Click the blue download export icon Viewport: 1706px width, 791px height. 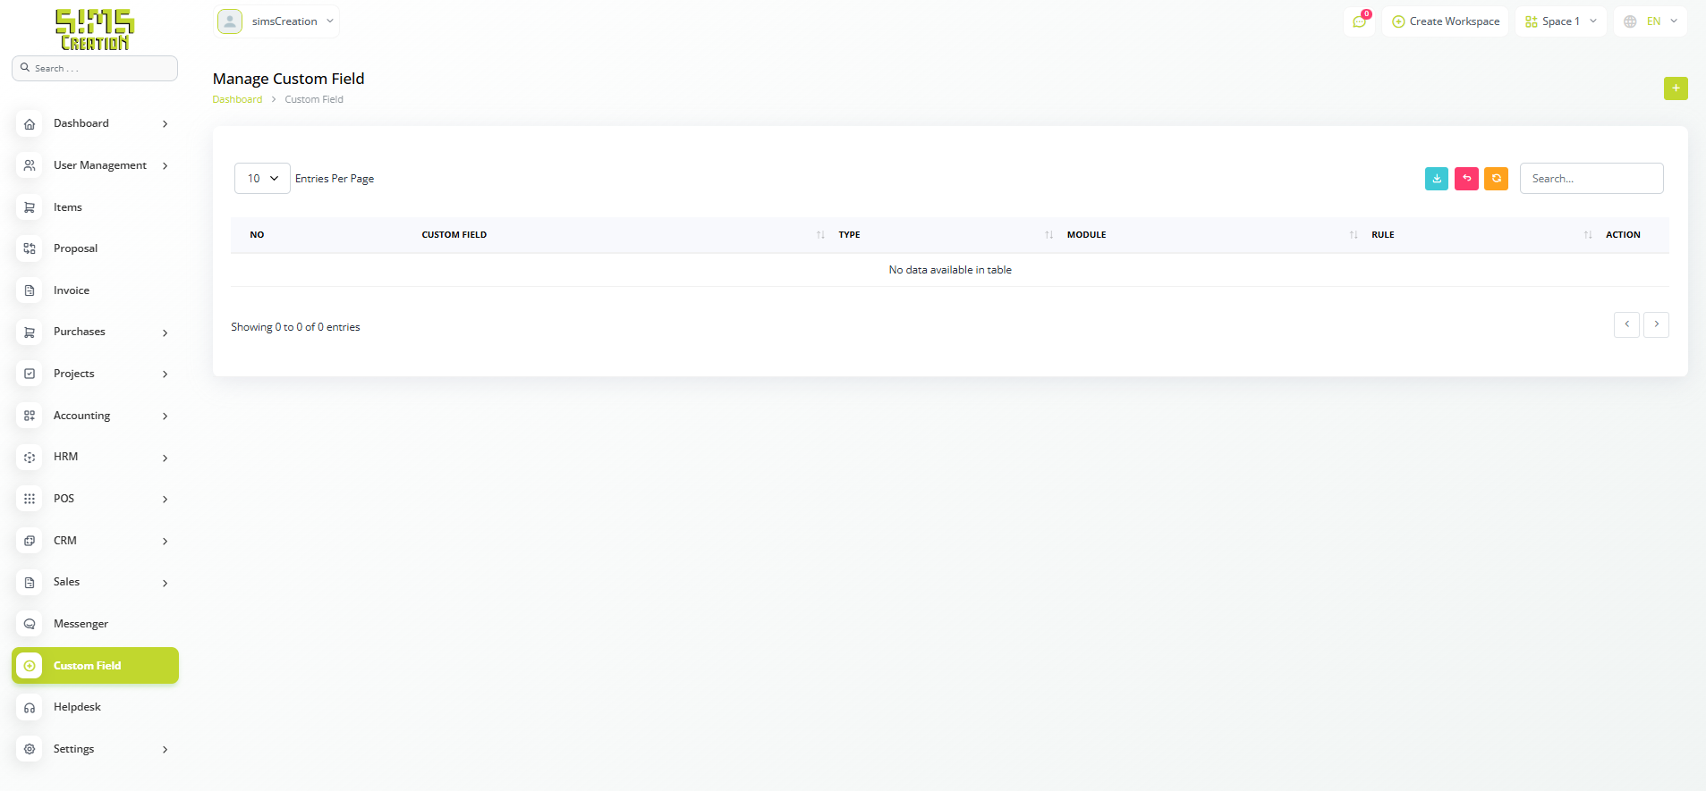point(1436,179)
